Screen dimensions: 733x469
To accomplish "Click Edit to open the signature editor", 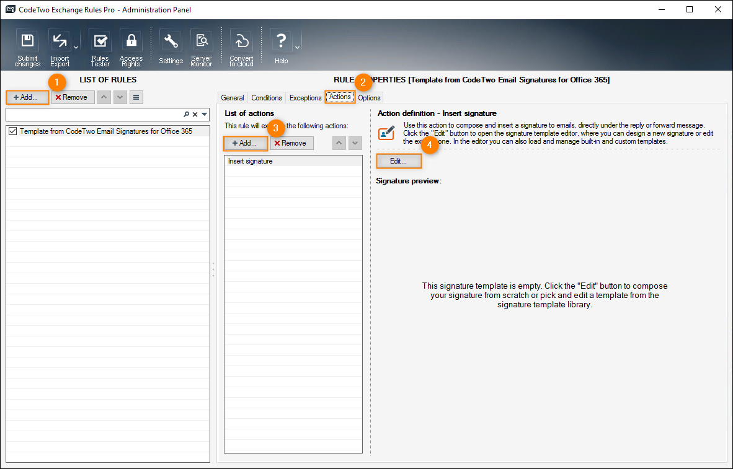I will click(399, 161).
